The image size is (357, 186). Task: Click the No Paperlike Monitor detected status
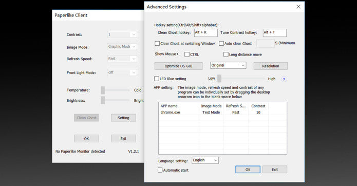coord(80,152)
